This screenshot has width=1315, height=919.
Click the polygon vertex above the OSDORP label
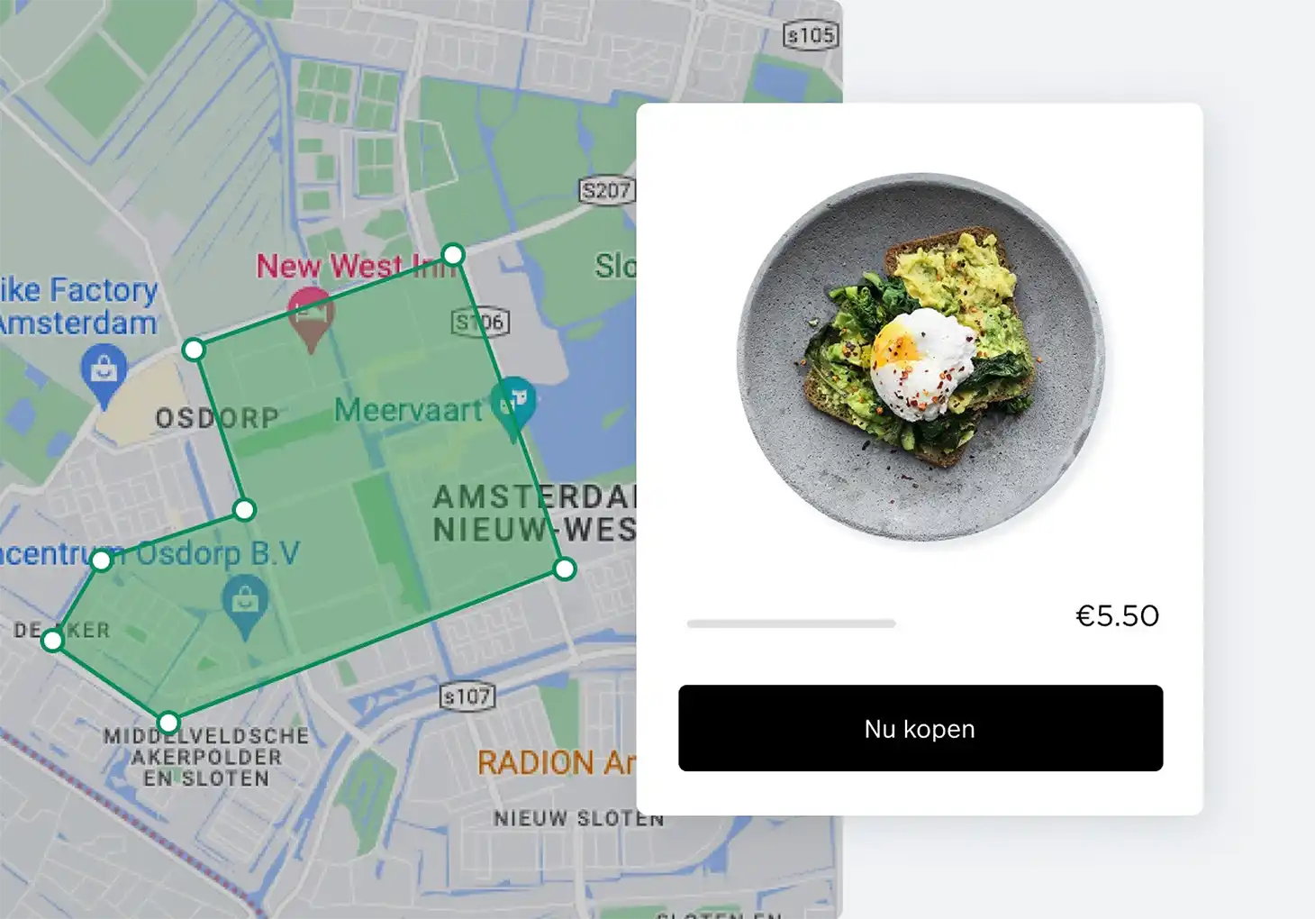pos(194,350)
